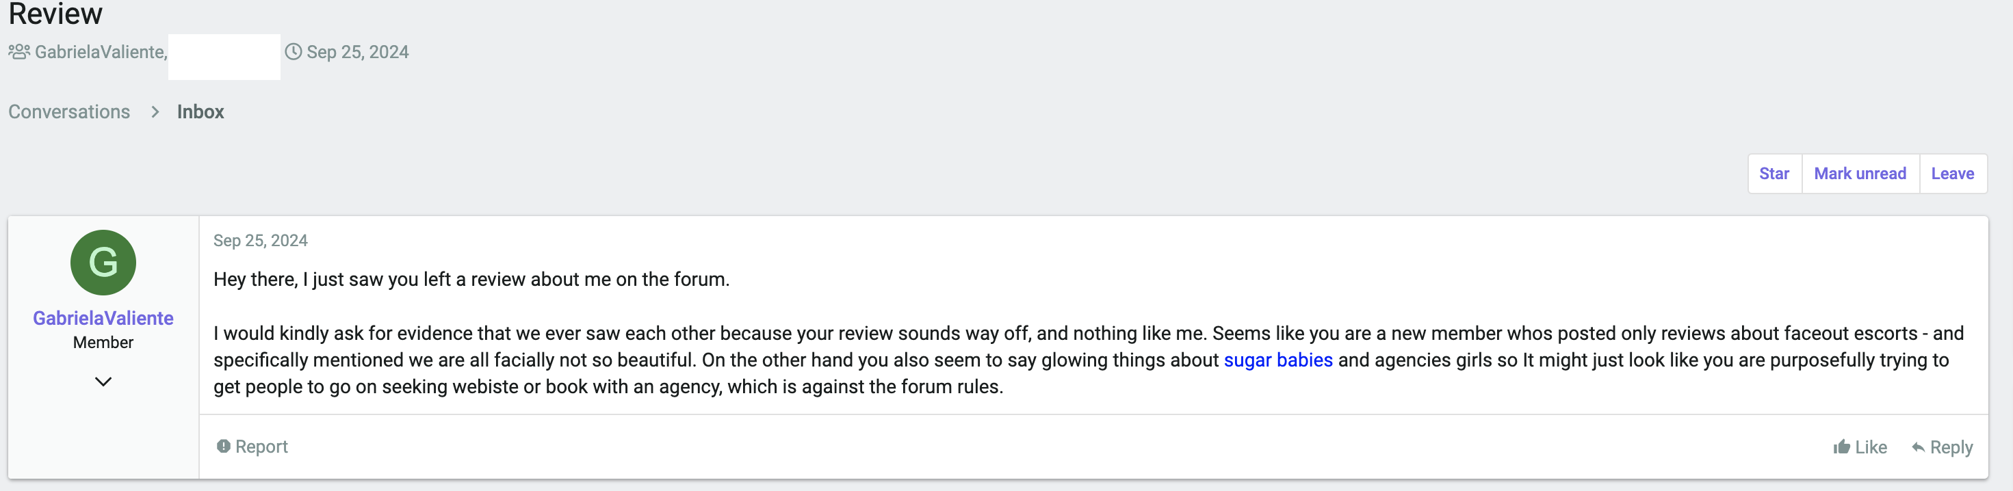Follow the sugar babies link
Viewport: 2013px width, 491px height.
pyautogui.click(x=1277, y=360)
